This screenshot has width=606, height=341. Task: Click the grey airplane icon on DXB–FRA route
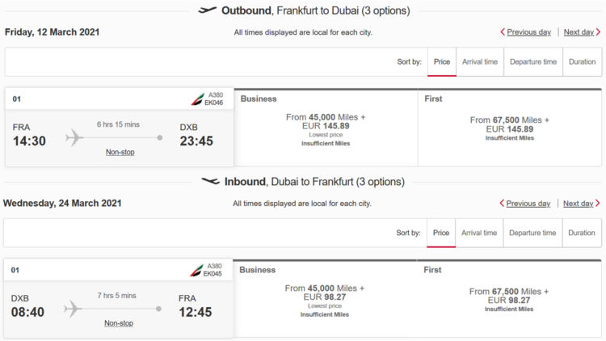coord(73,309)
